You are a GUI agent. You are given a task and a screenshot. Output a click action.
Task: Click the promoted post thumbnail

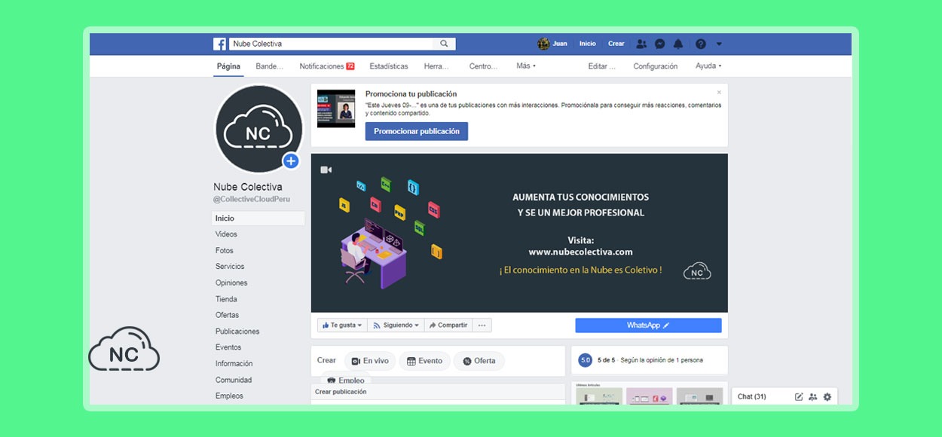336,108
